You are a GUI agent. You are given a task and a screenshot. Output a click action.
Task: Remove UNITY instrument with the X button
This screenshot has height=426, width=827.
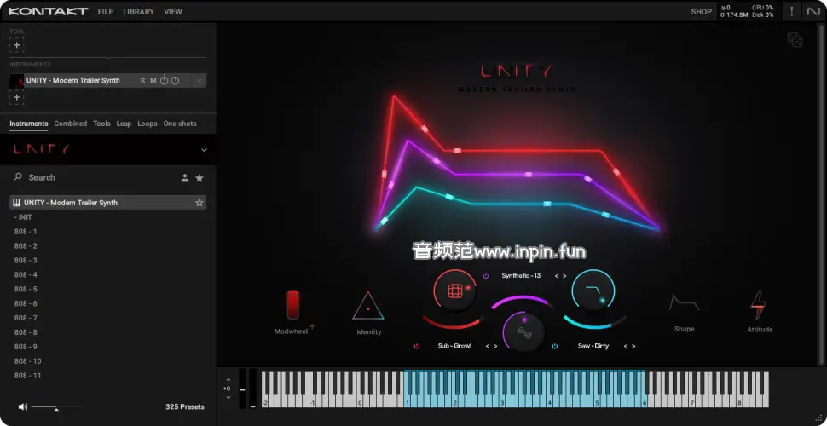pos(199,81)
